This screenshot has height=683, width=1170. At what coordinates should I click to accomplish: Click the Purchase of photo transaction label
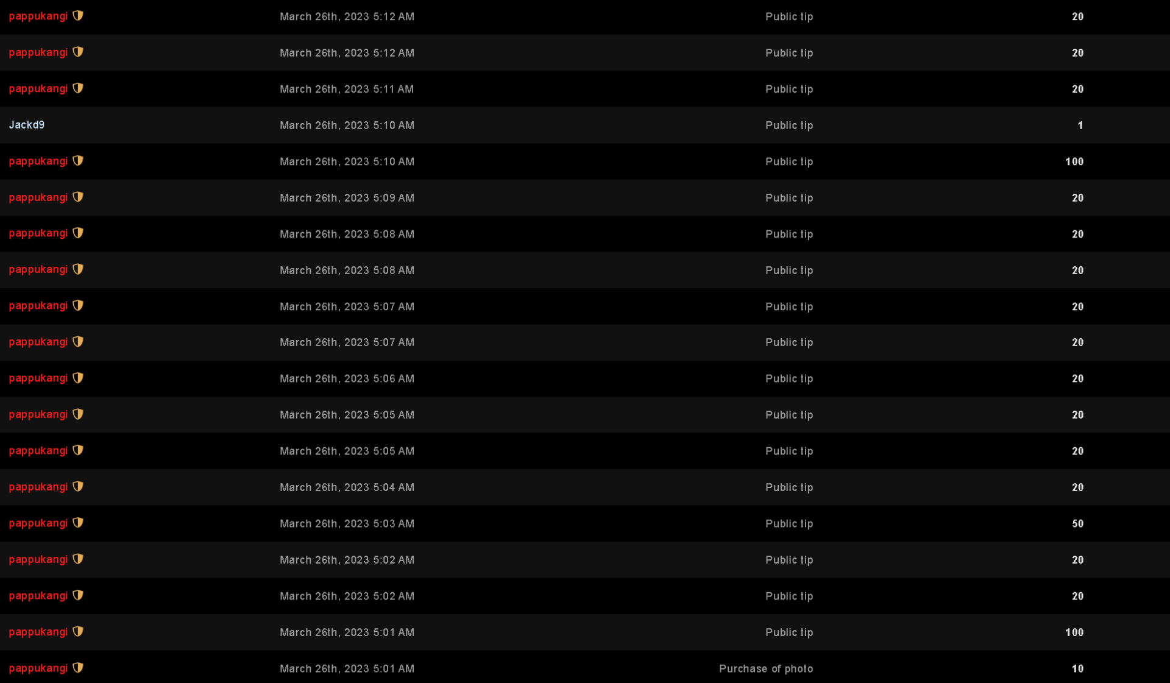[x=766, y=668]
